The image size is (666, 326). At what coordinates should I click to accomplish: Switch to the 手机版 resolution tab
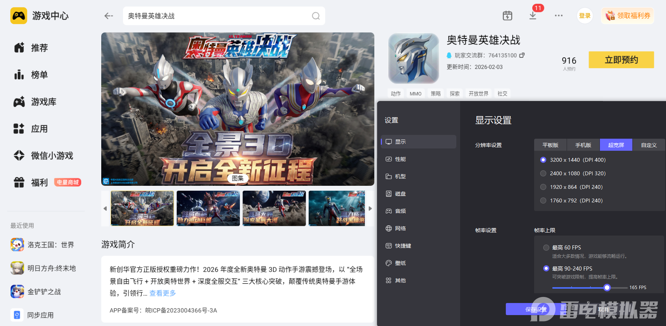click(x=583, y=145)
